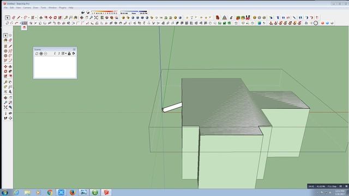The width and height of the screenshot is (349, 196).
Task: Select the Push/Pull tool in top toolbar
Action: coord(41,17)
